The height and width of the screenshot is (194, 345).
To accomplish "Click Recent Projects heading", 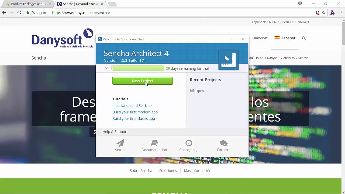I will click(205, 80).
